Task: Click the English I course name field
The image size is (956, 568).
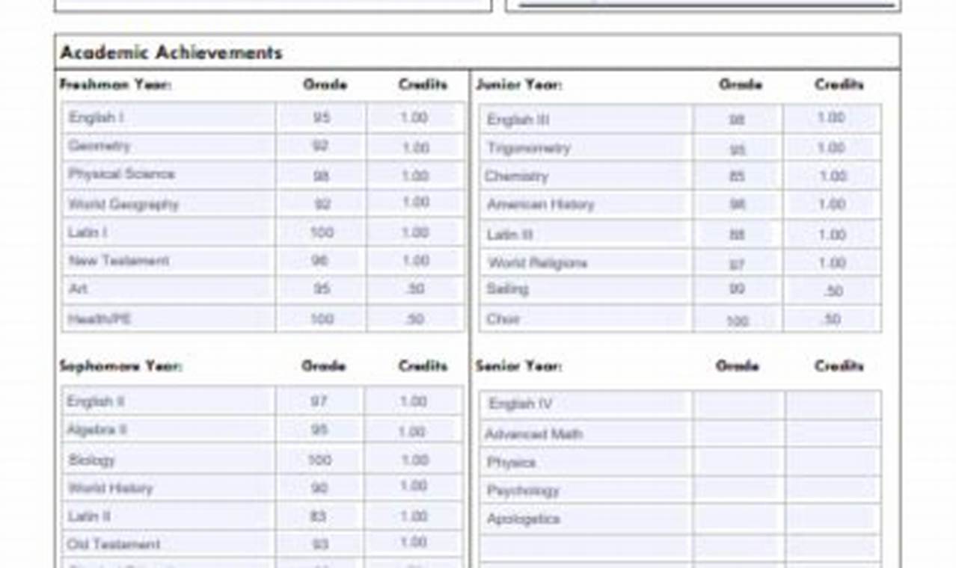Action: point(168,118)
